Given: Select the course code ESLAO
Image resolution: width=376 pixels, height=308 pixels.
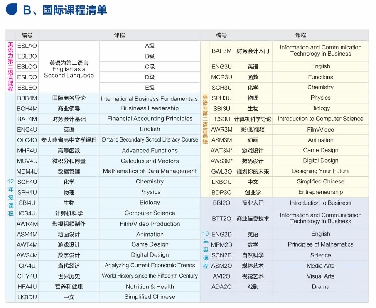Looking at the screenshot, I should pos(27,46).
